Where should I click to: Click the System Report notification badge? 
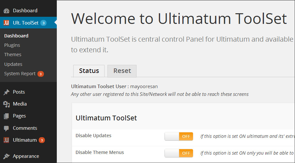coord(40,74)
